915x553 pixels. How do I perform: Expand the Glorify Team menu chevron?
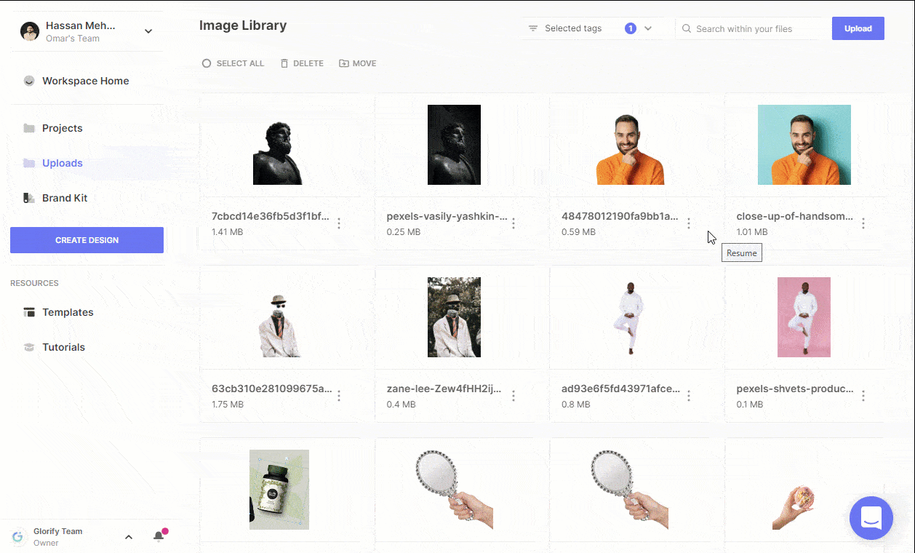[129, 537]
